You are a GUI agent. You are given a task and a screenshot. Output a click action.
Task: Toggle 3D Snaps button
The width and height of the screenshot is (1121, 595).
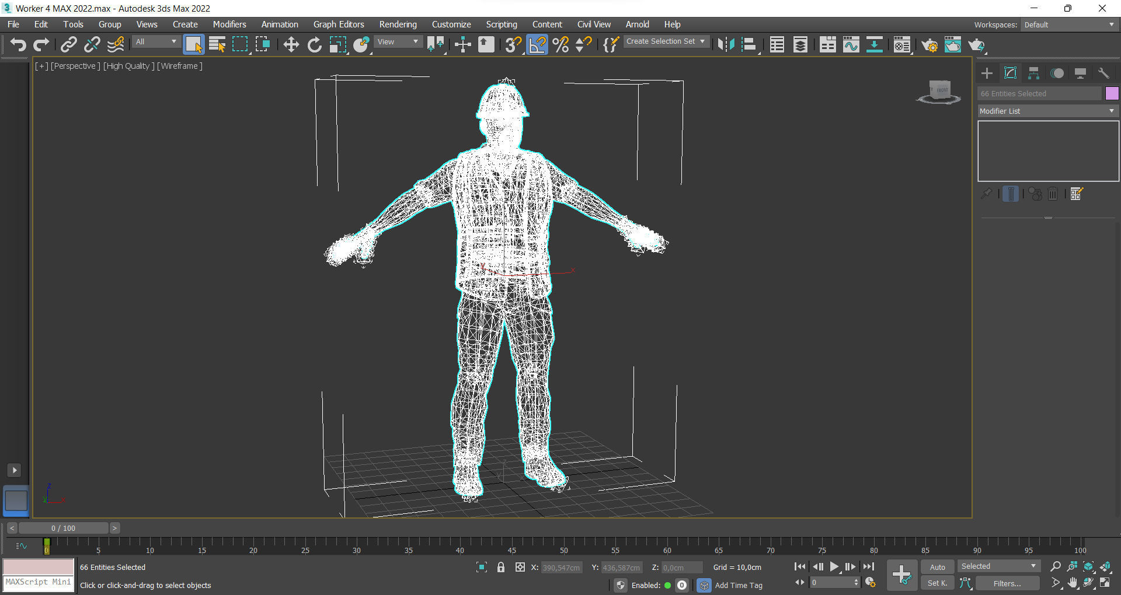click(x=513, y=44)
